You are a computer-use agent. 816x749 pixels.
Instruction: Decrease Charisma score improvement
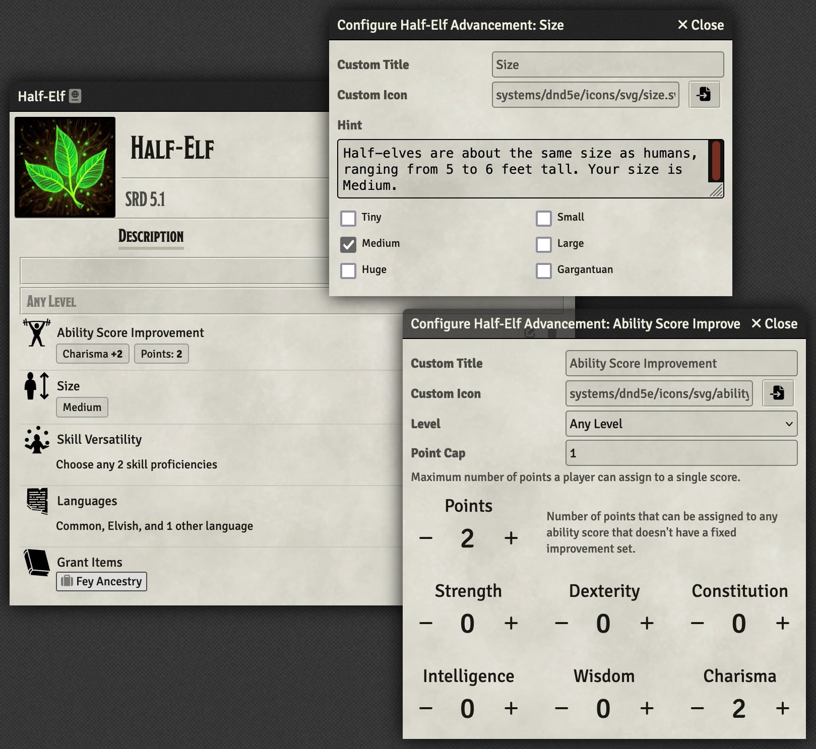697,708
